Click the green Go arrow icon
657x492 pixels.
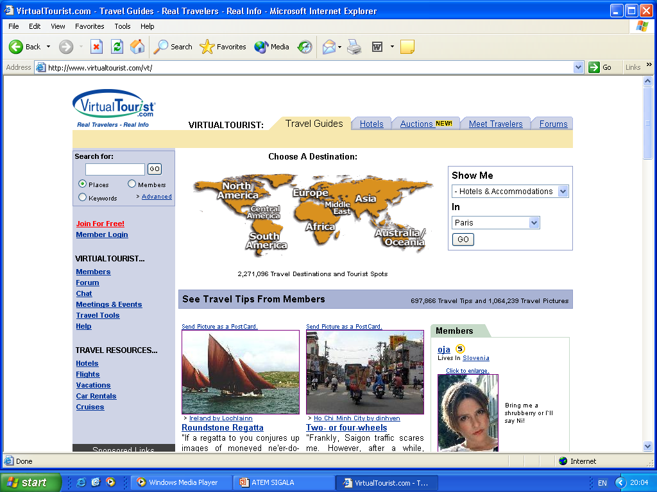[594, 67]
